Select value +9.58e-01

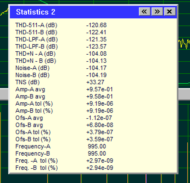click(99, 97)
